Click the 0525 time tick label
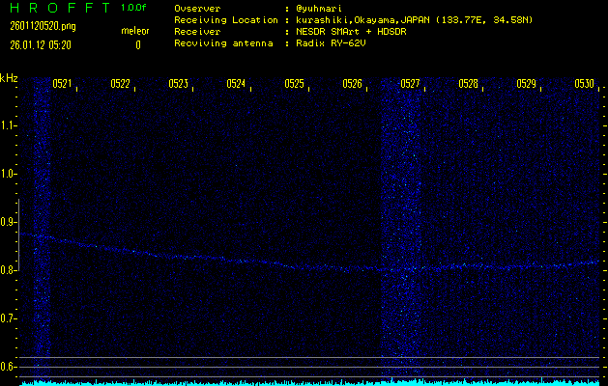 [x=294, y=84]
